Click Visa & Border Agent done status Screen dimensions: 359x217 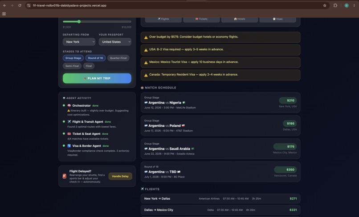[106, 146]
